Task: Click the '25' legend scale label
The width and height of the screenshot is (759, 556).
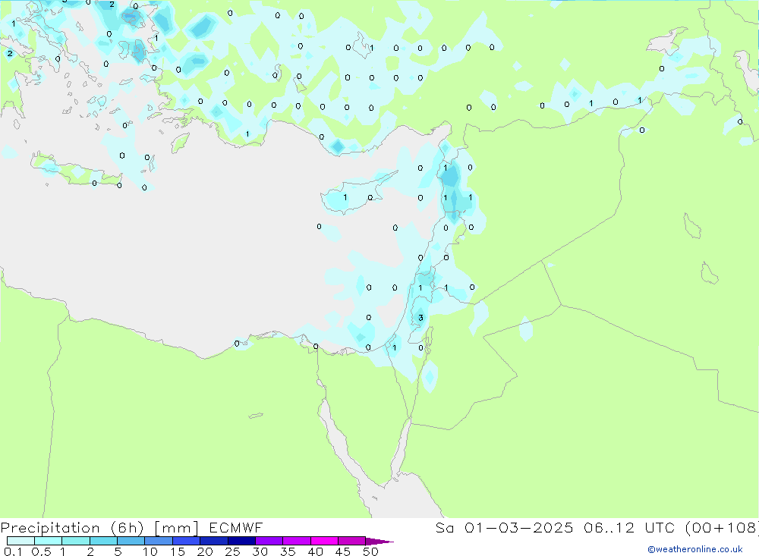Action: [x=232, y=551]
